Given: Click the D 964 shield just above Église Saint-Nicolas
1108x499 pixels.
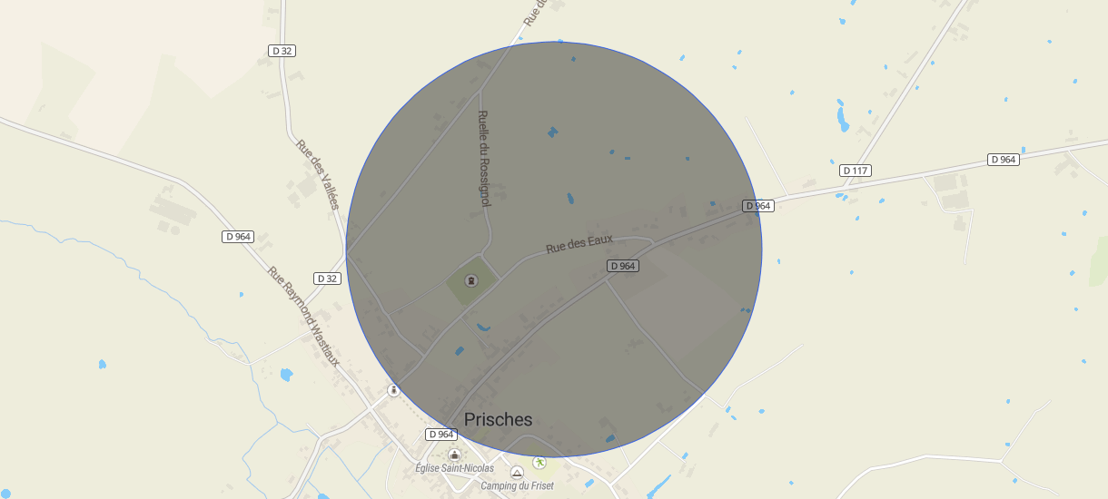Looking at the screenshot, I should click(x=439, y=435).
